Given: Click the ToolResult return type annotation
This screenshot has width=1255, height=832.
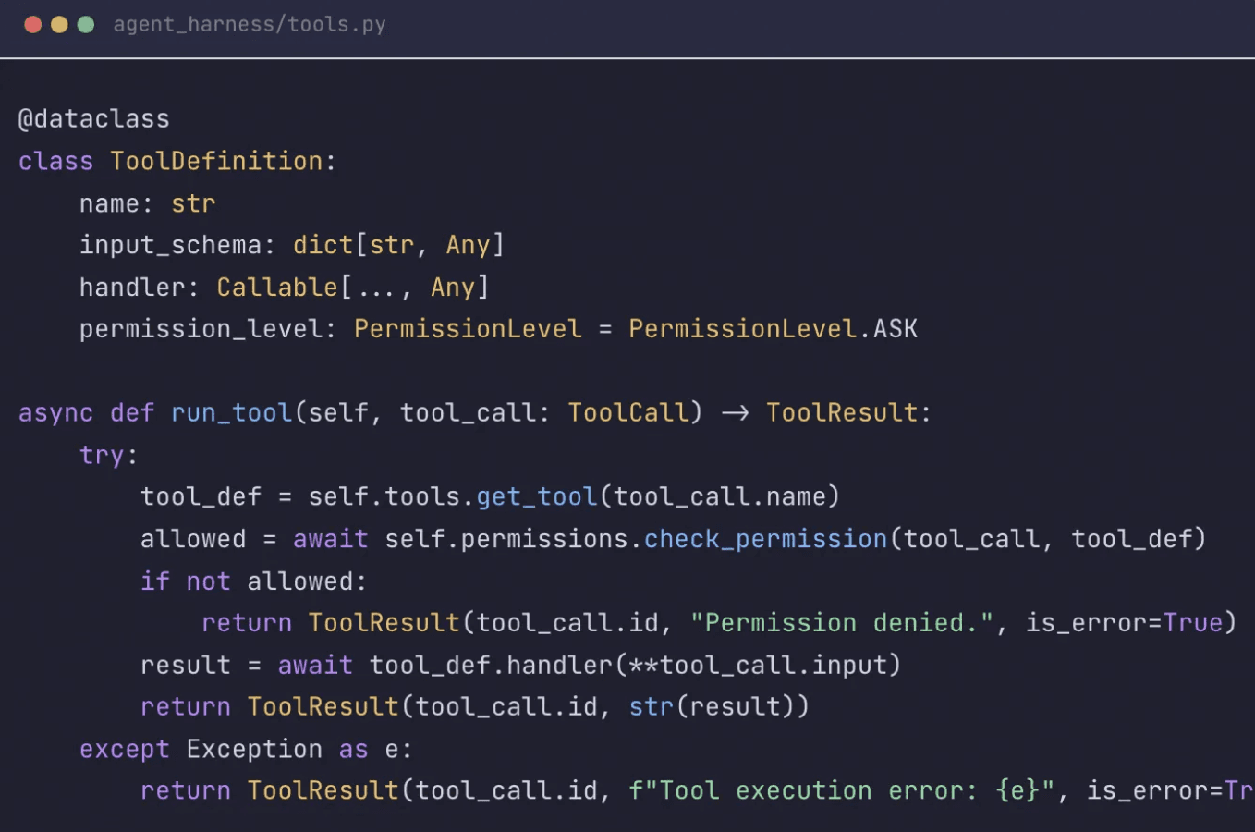Looking at the screenshot, I should pyautogui.click(x=843, y=412).
